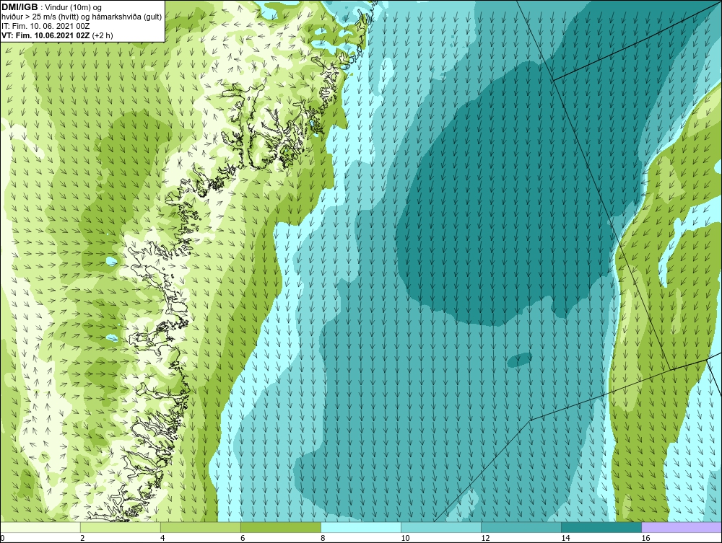
Task: Click the 12–14 m/s teal legend swatch
Action: 521,527
